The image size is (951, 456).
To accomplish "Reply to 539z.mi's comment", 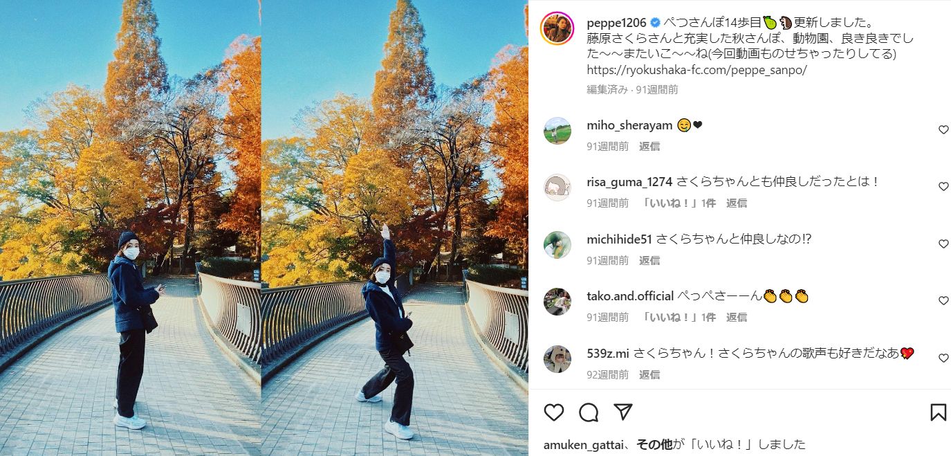I will click(x=649, y=374).
